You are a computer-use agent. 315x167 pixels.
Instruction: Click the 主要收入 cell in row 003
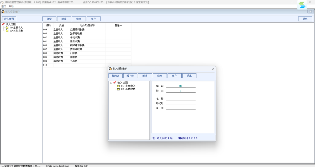[x=61, y=45]
